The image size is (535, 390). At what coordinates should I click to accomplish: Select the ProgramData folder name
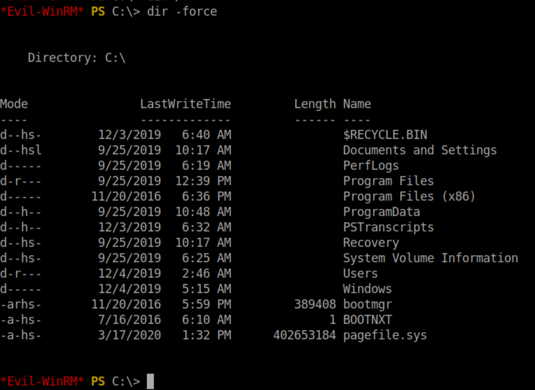click(x=381, y=212)
